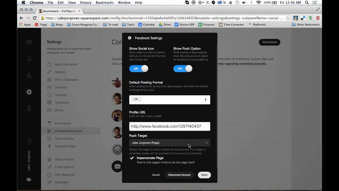Viewport: 339px width, 191px height.
Task: Turn off the Show Social Icon toggle
Action: click(139, 68)
